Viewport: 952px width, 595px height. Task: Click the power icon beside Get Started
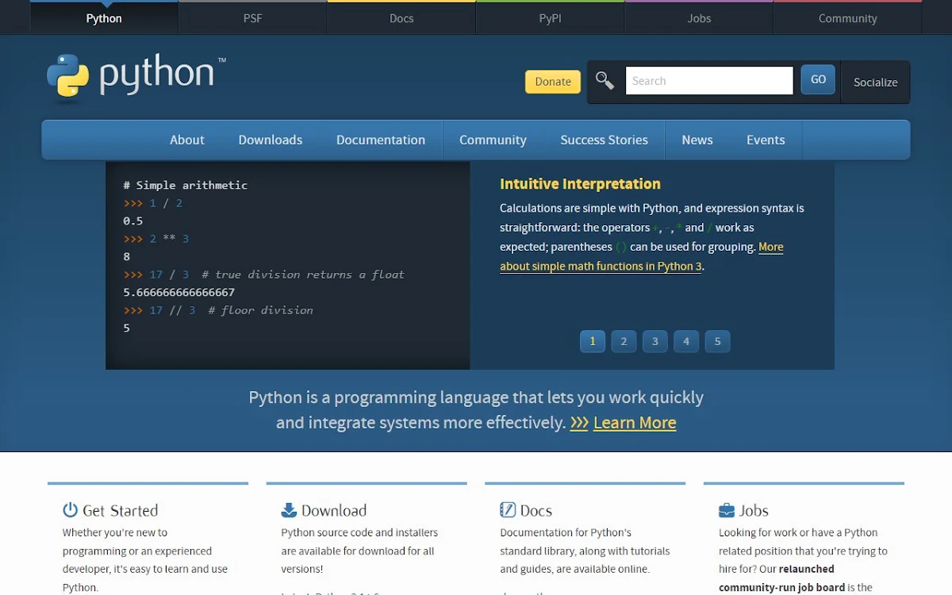(71, 510)
